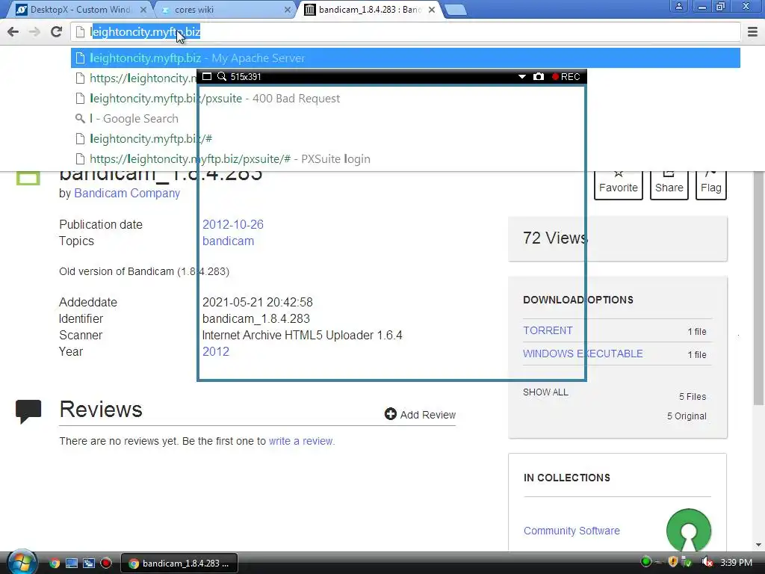
Task: Click the Reviews speech bubble icon
Action: (x=28, y=411)
